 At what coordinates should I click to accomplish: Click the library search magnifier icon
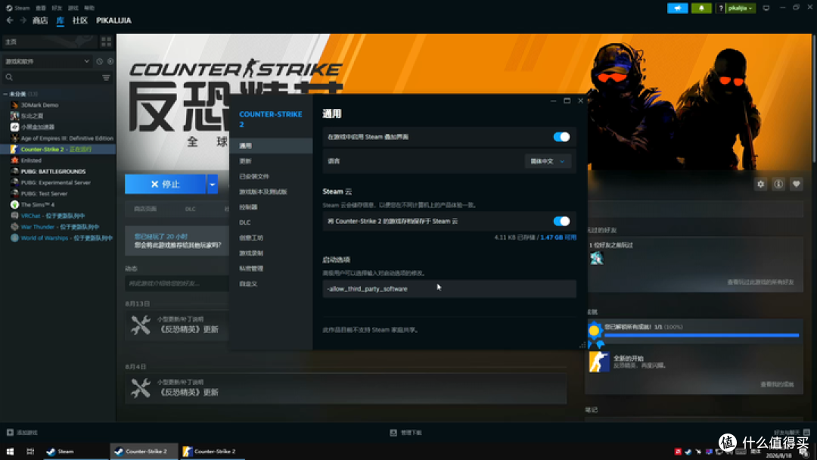click(9, 78)
